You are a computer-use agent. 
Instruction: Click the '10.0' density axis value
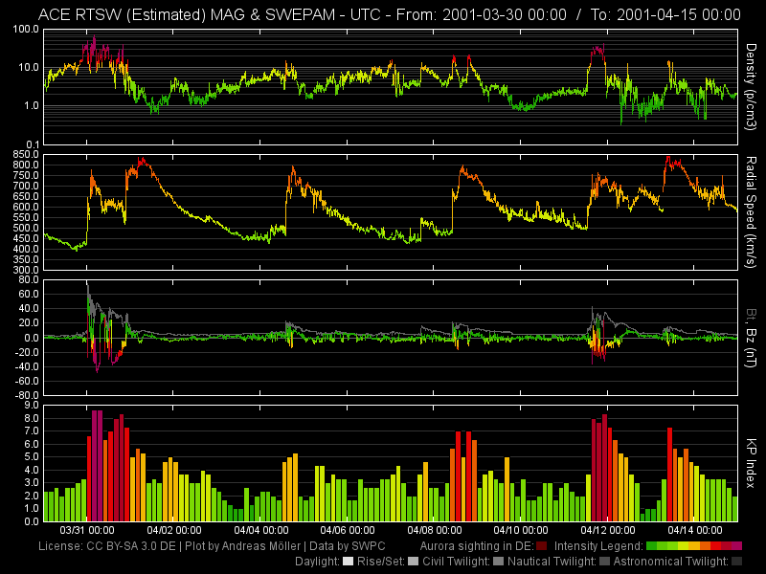(x=29, y=67)
